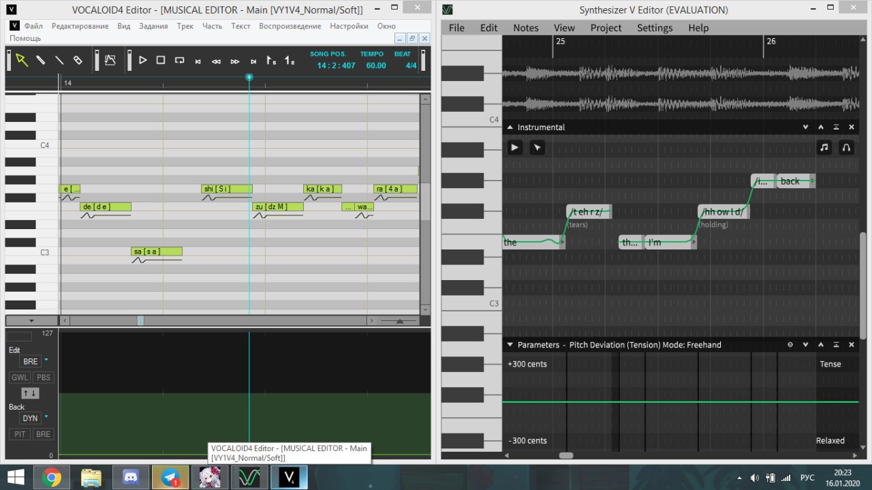Screen dimensions: 872x490
Task: Toggle the BRE back parameter button
Action: (x=43, y=434)
